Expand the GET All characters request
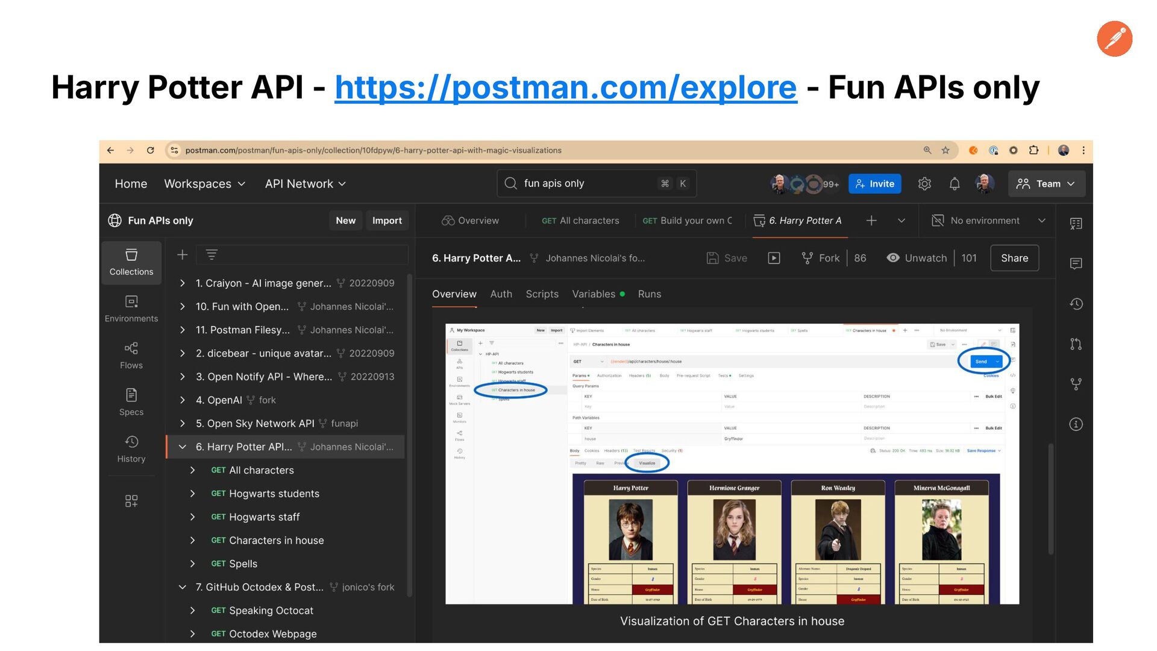 (193, 470)
